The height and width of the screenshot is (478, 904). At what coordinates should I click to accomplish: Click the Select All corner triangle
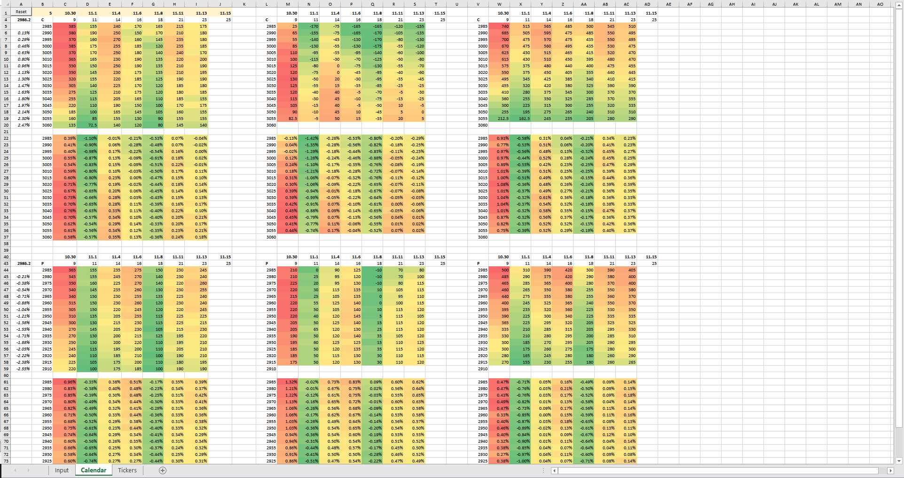[5, 4]
